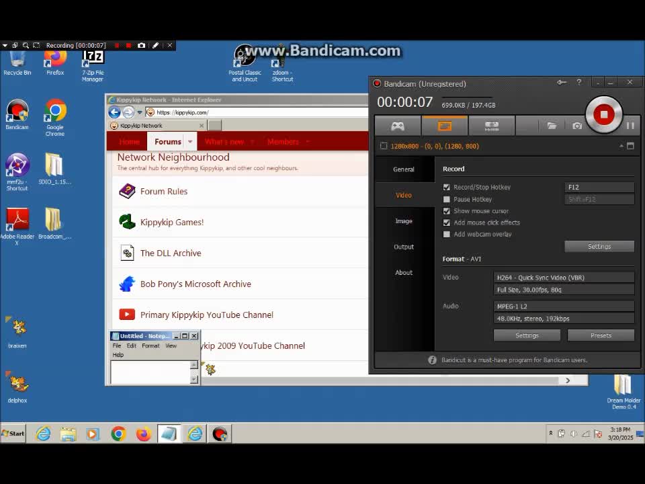Click Internet Explorer forward button
The height and width of the screenshot is (484, 645).
click(x=128, y=112)
